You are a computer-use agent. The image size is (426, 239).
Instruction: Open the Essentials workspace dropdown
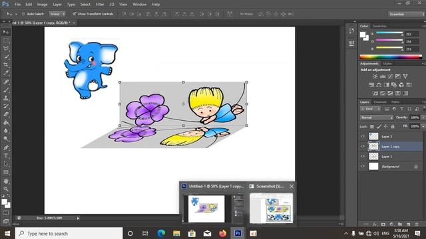point(406,14)
